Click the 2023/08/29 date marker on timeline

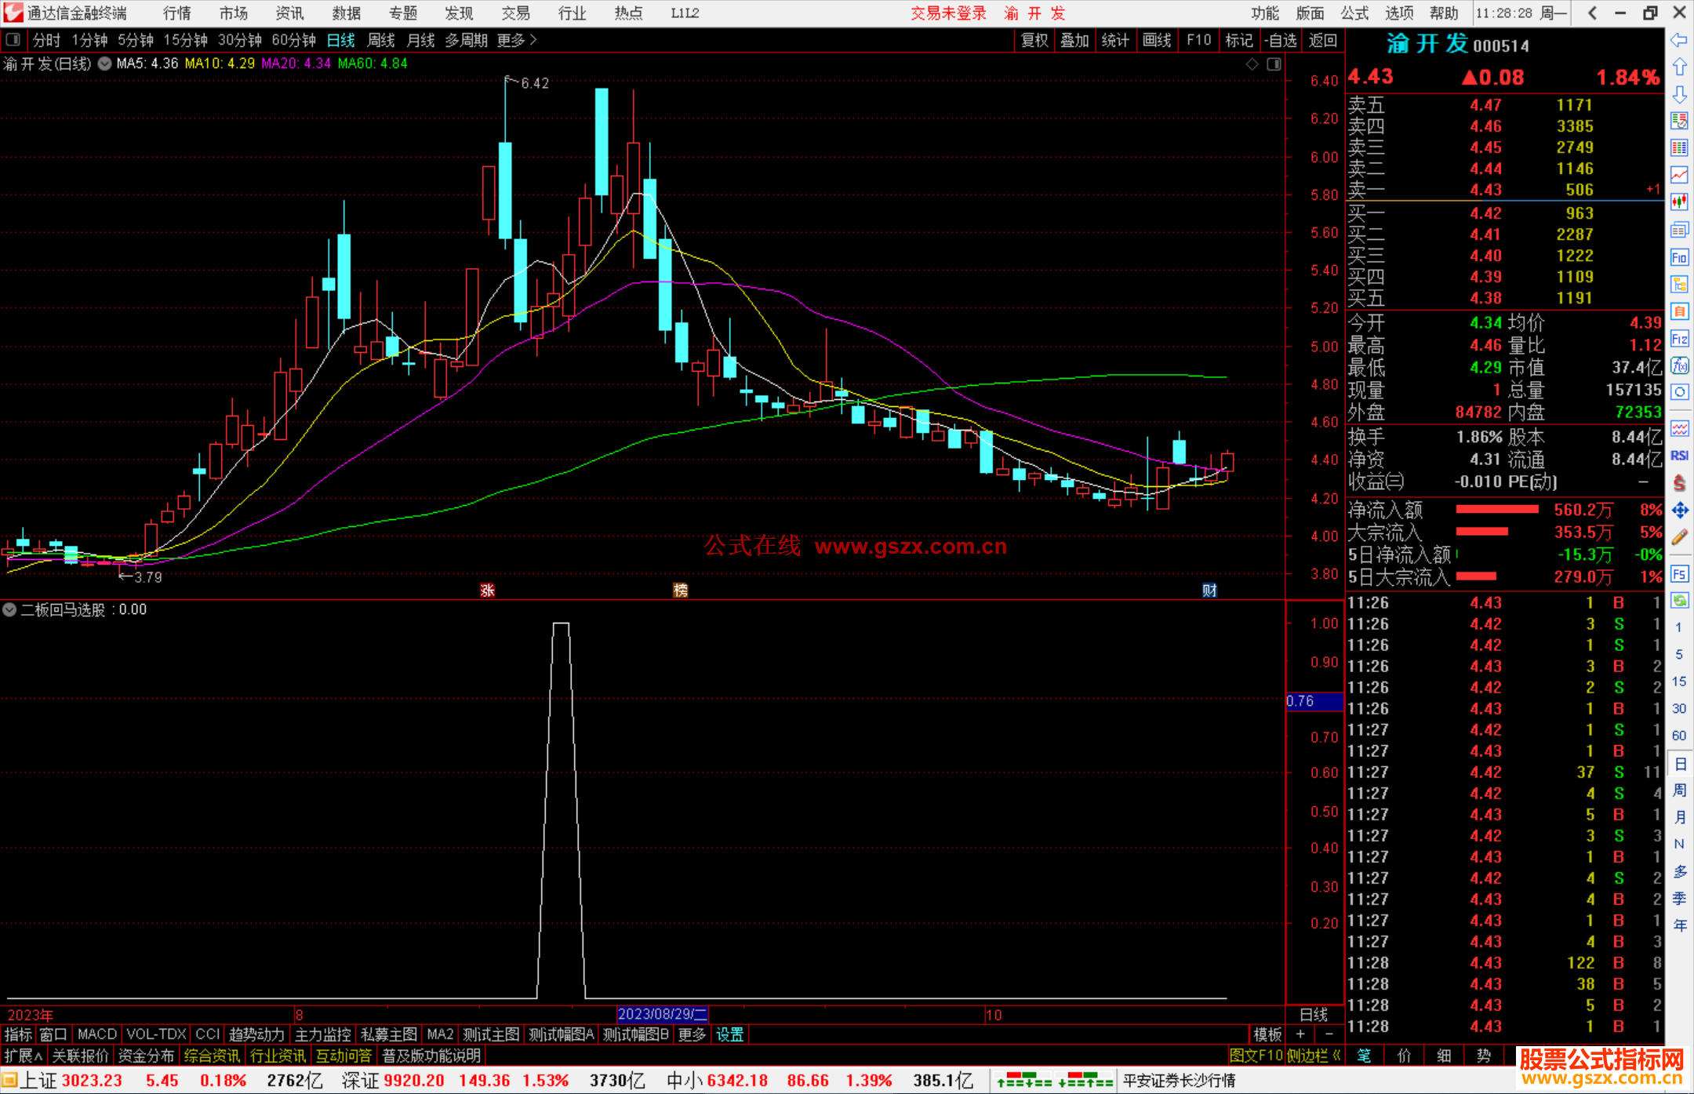(x=662, y=1014)
